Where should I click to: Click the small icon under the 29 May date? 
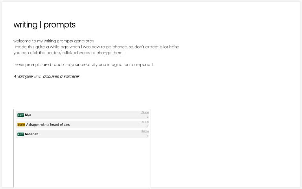click(148, 126)
